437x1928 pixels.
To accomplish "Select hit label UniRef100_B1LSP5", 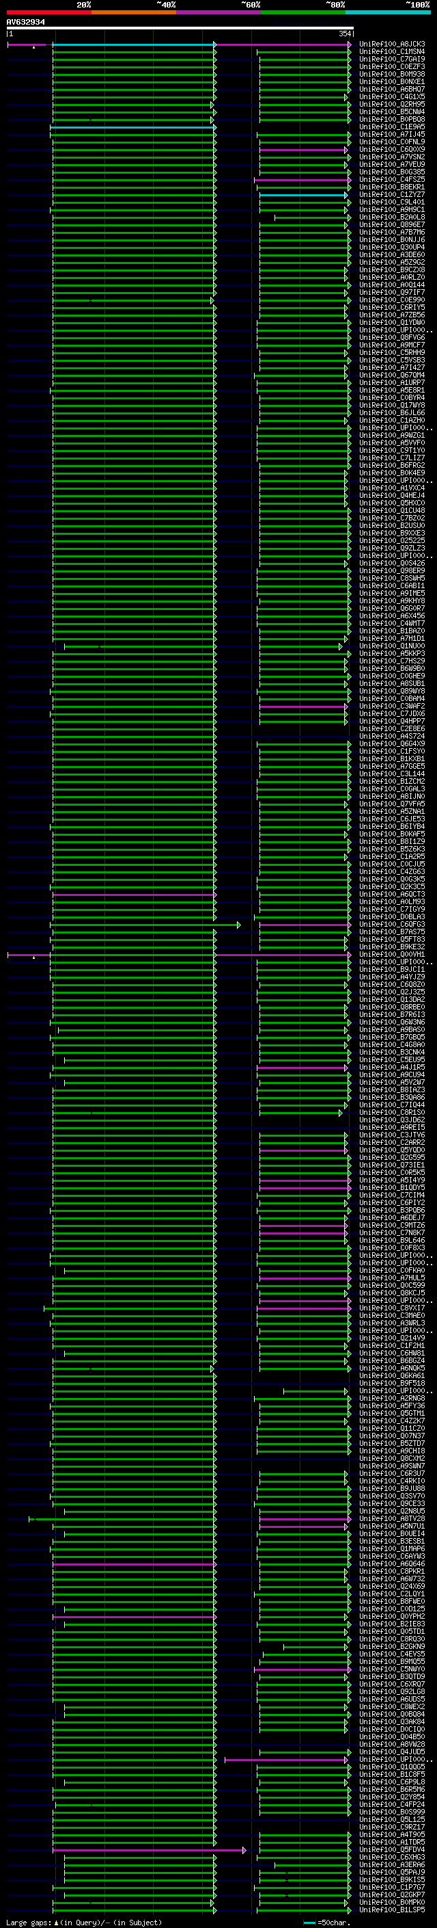I will pos(392,1910).
